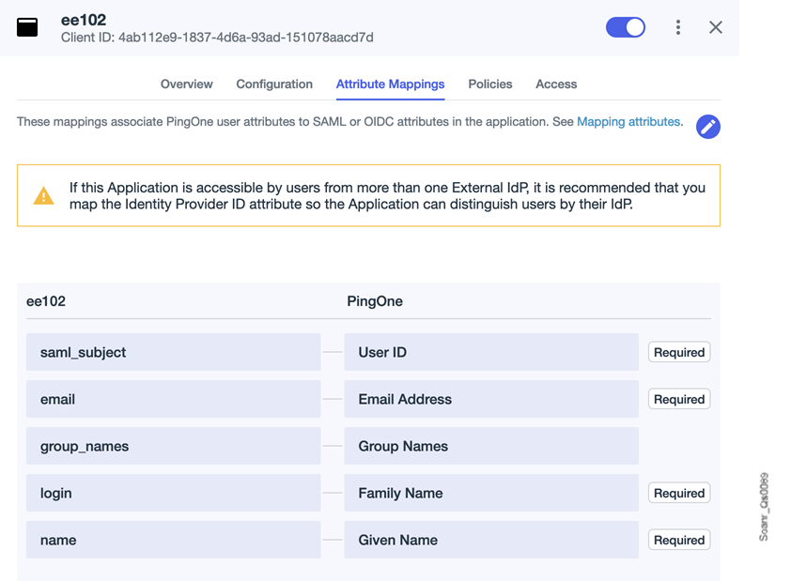Click the PingOne column header
Screen dimensions: 791x581
(375, 301)
